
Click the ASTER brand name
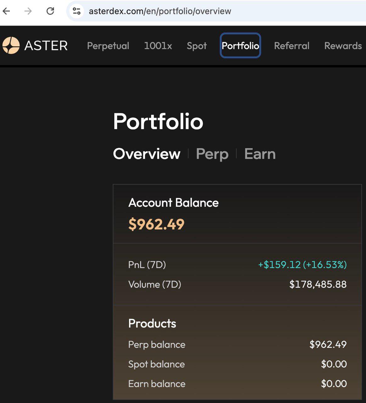click(x=46, y=46)
